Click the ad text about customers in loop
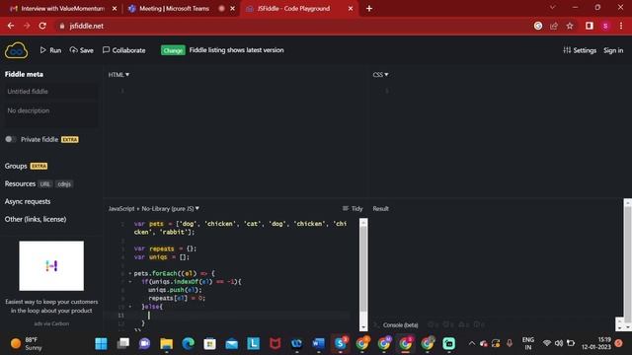632x355 pixels. click(51, 306)
